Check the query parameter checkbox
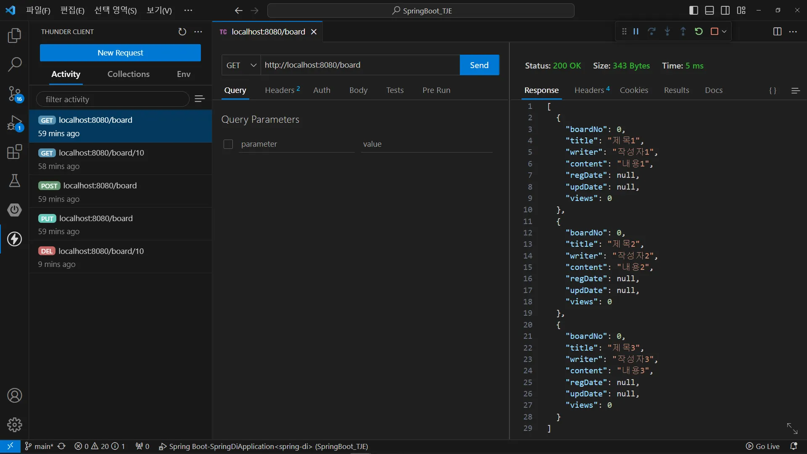The image size is (807, 454). click(228, 144)
